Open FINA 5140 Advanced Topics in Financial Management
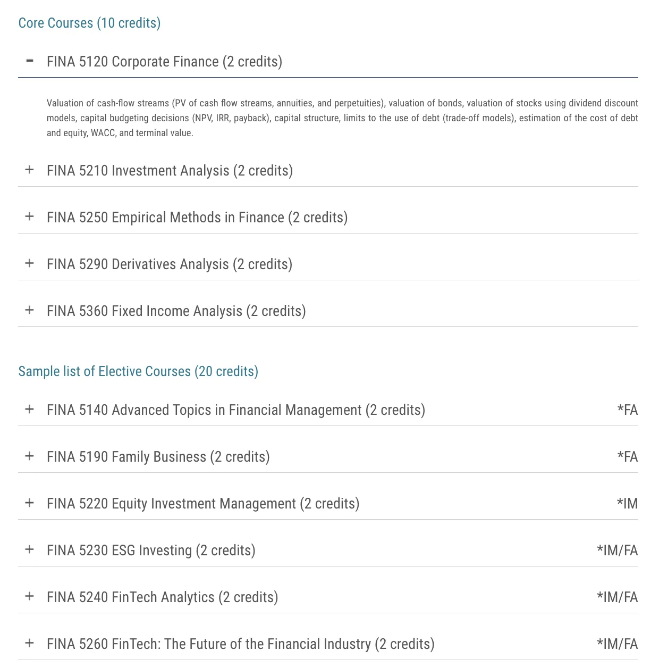Screen dimensions: 659x667 [235, 410]
